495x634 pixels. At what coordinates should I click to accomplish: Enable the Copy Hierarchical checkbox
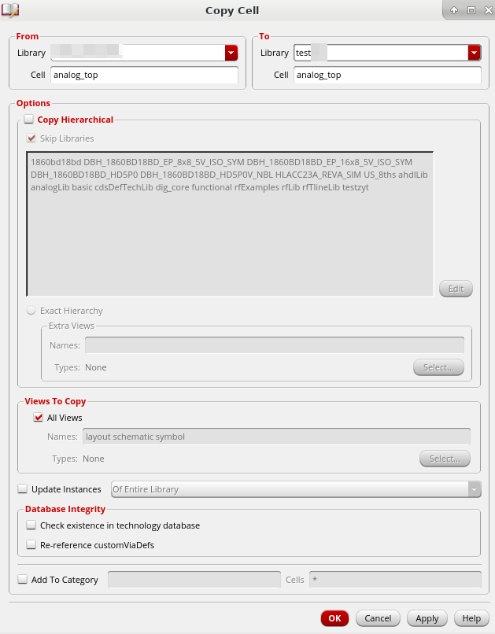[x=28, y=120]
